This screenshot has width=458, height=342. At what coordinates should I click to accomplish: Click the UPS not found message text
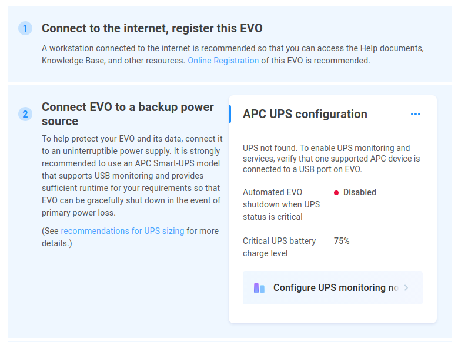pyautogui.click(x=331, y=159)
